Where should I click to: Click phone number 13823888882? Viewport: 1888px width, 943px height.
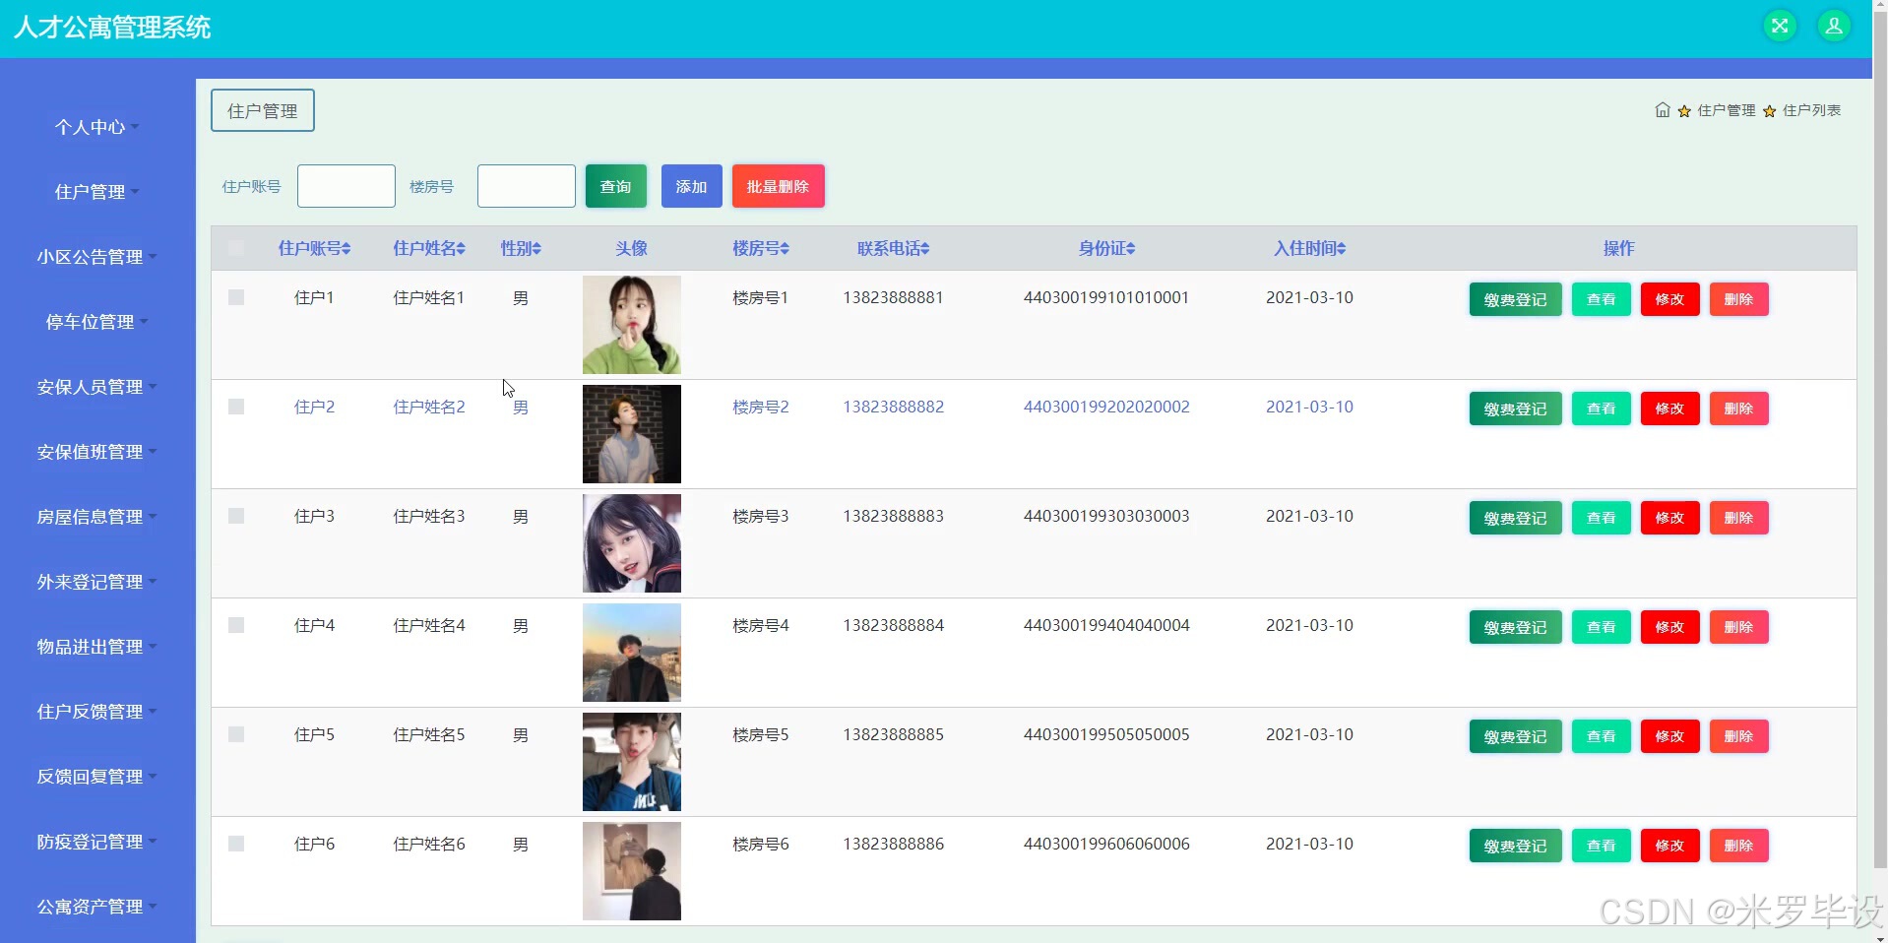click(x=893, y=407)
